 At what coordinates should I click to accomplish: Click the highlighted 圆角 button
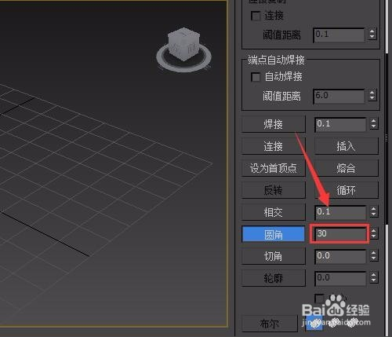(x=274, y=234)
